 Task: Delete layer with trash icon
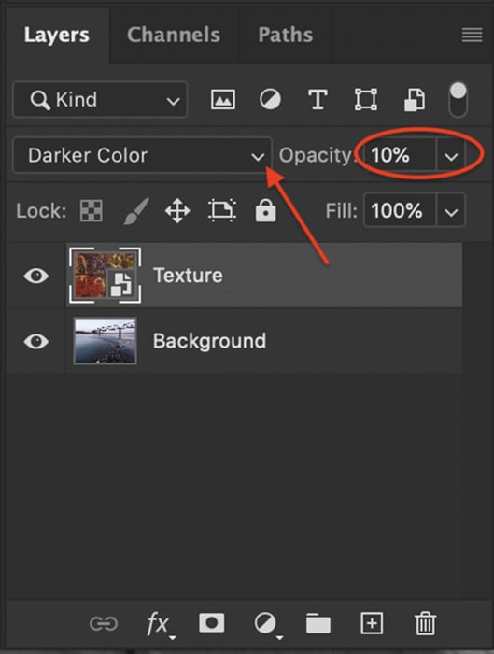[x=425, y=623]
